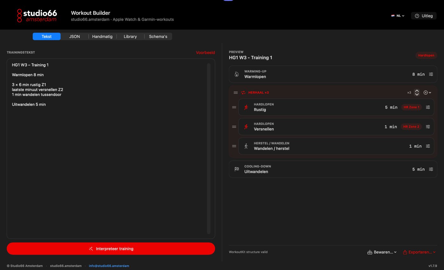The image size is (444, 270).
Task: Open settings for the Uitwandelen step
Action: point(431,169)
